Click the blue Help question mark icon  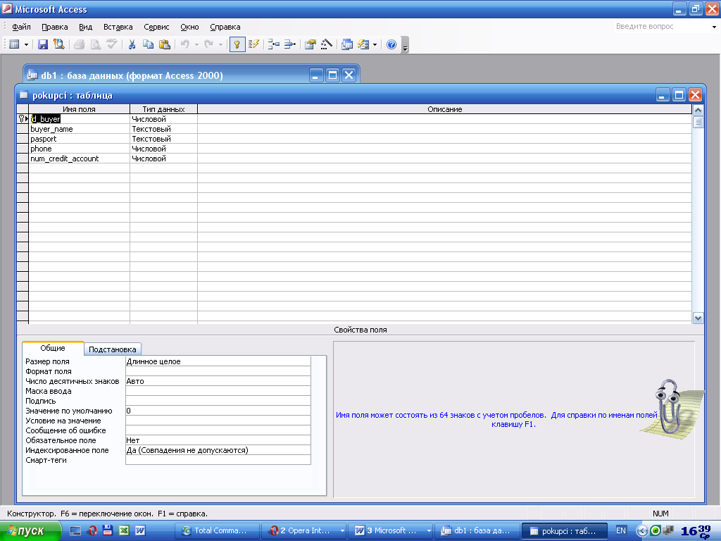pyautogui.click(x=391, y=44)
